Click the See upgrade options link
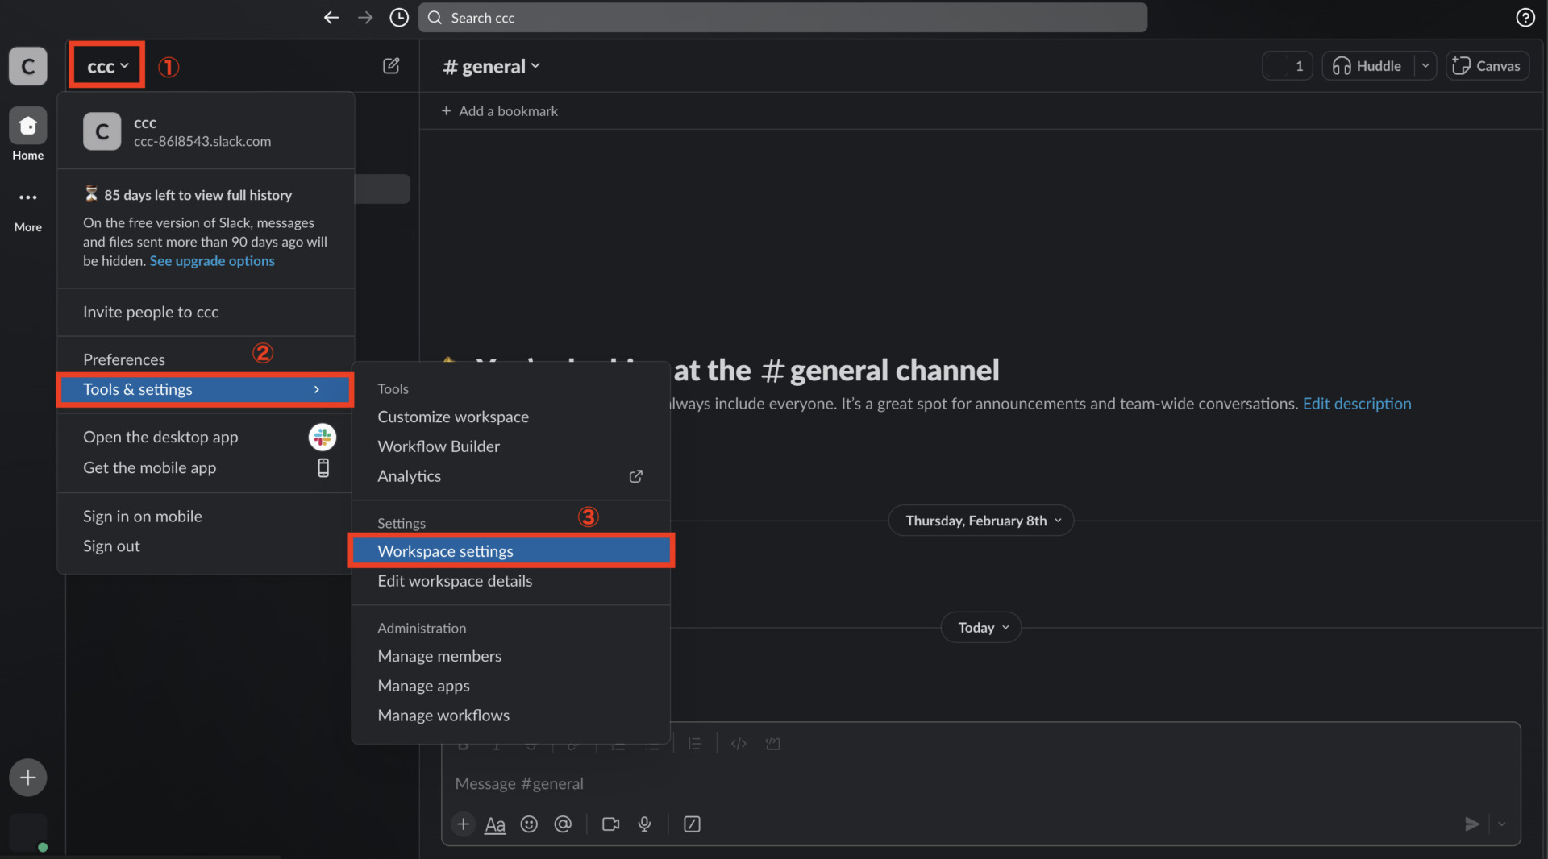This screenshot has height=859, width=1548. click(x=211, y=260)
